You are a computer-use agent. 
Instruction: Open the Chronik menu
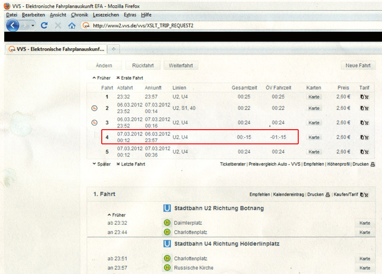[x=80, y=15]
